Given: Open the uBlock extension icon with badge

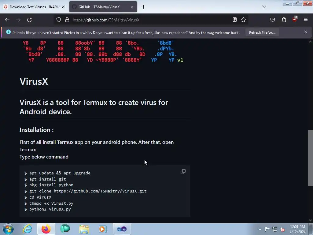Looking at the screenshot, I should [295, 19].
